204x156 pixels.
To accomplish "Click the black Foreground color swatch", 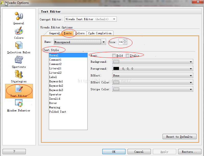I will click(x=116, y=69).
